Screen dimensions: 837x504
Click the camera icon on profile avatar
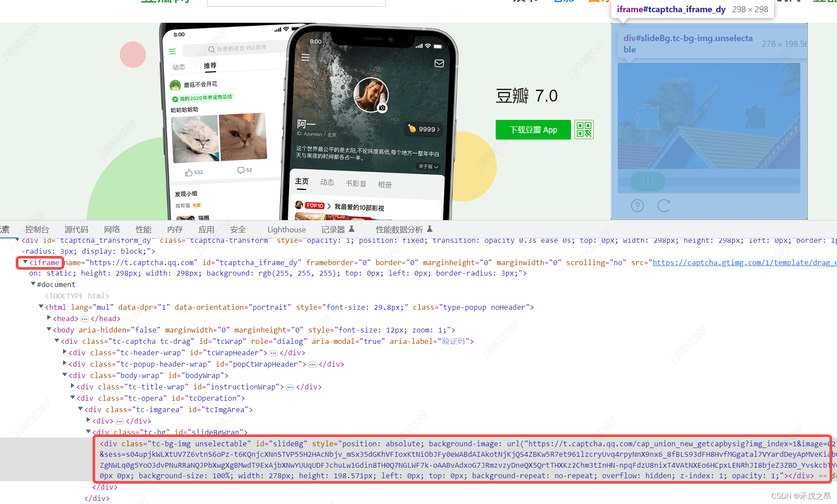pyautogui.click(x=382, y=108)
